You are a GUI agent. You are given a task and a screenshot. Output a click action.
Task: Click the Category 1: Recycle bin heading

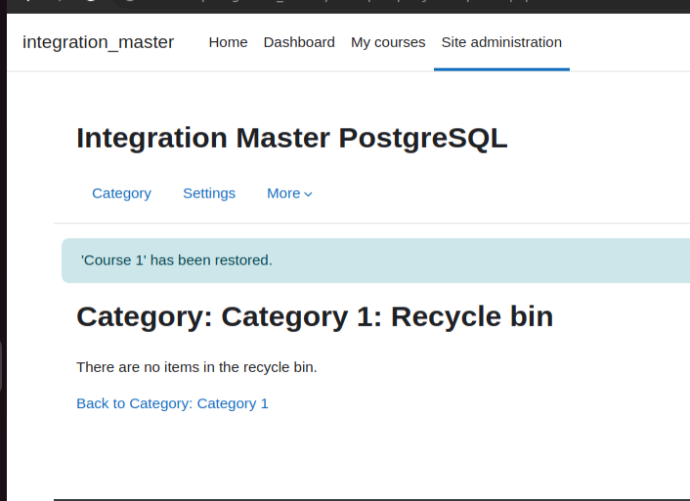click(315, 316)
